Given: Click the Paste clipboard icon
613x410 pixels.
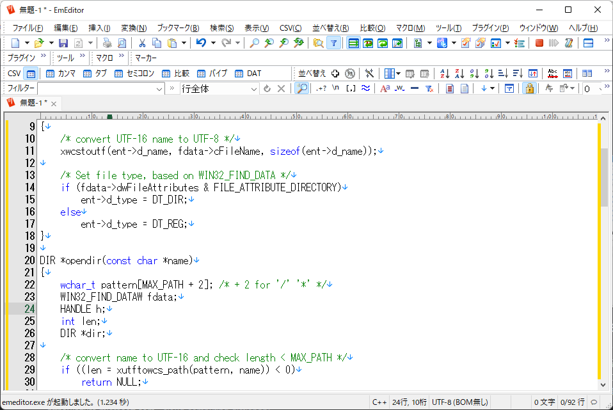Looking at the screenshot, I should tap(172, 43).
